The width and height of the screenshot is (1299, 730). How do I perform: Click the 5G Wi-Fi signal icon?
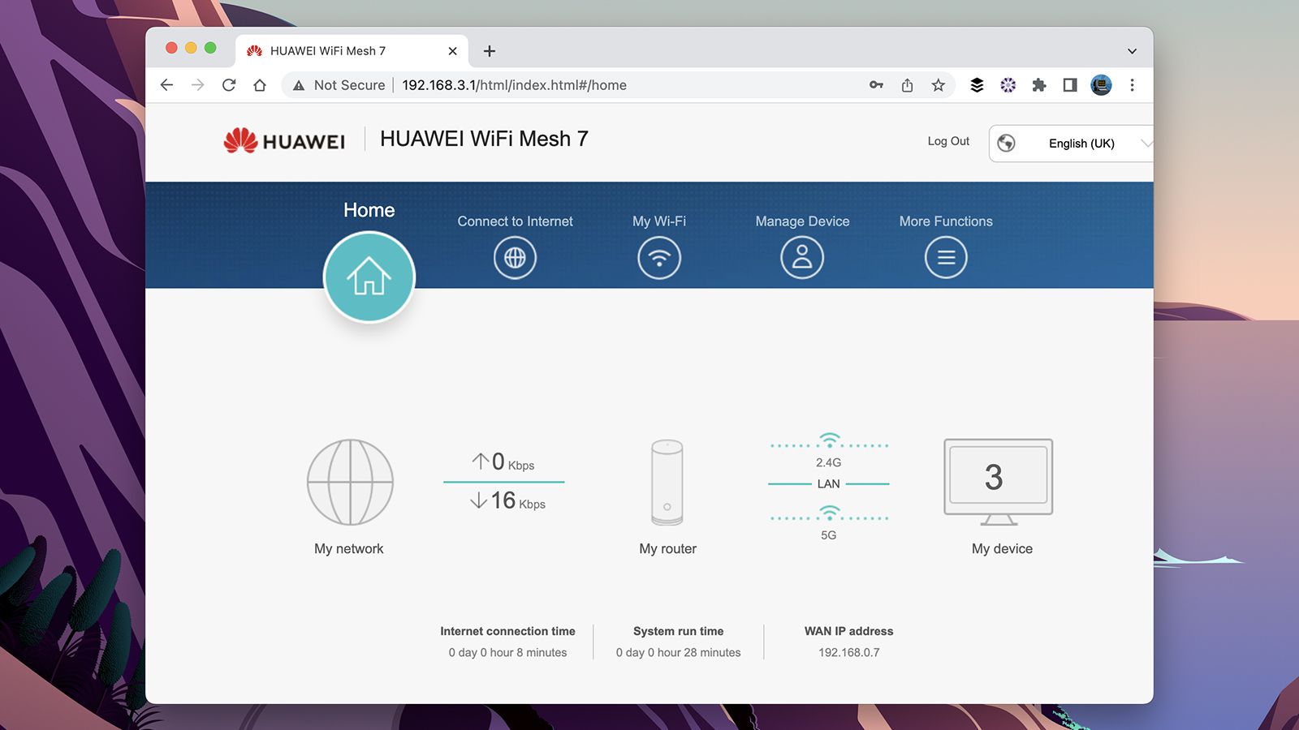coord(829,513)
